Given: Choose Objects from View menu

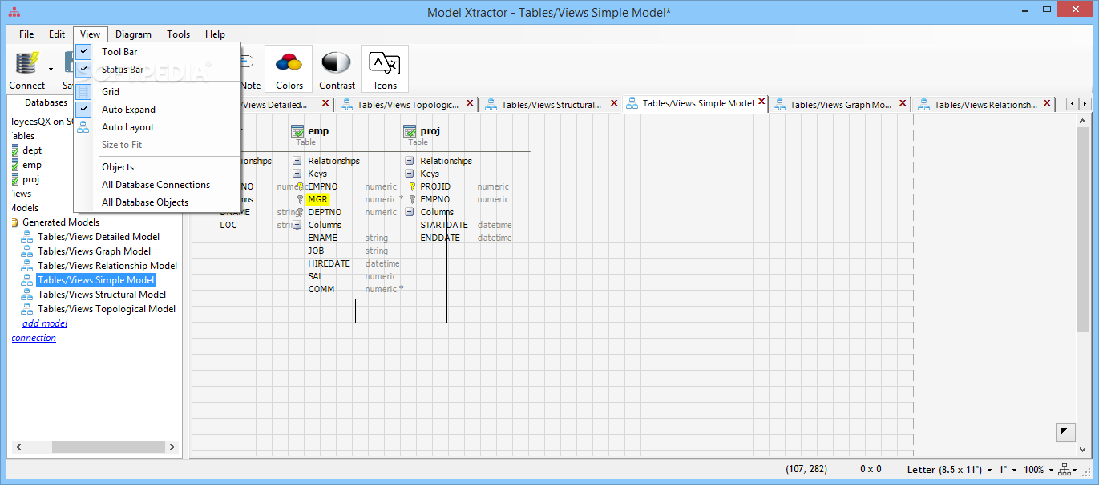Looking at the screenshot, I should pyautogui.click(x=157, y=167).
